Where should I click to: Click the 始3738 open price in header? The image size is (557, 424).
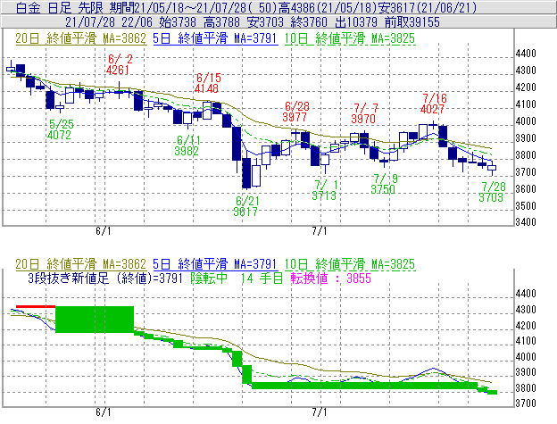coord(178,22)
